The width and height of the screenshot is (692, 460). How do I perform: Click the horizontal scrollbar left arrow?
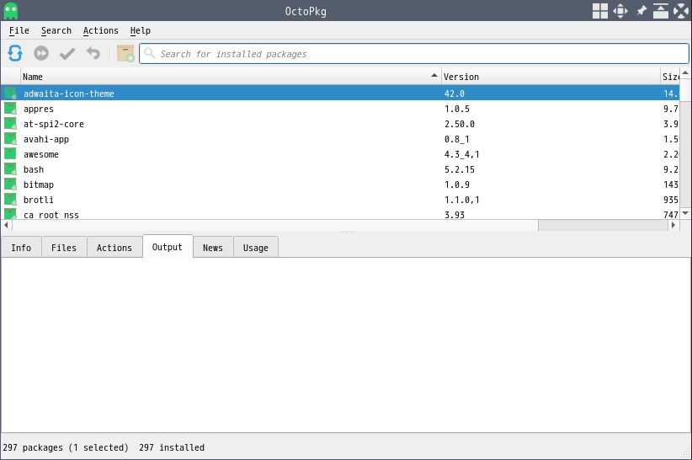[6, 225]
